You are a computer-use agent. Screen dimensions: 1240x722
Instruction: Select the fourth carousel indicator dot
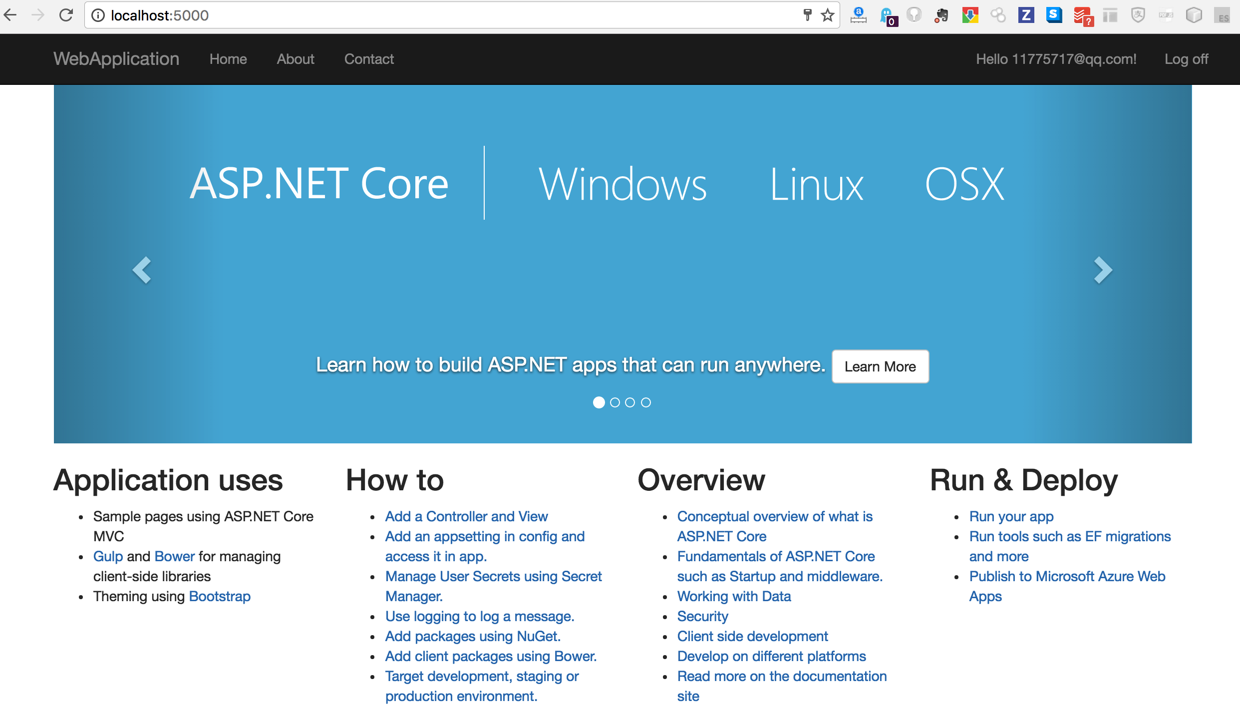(646, 402)
